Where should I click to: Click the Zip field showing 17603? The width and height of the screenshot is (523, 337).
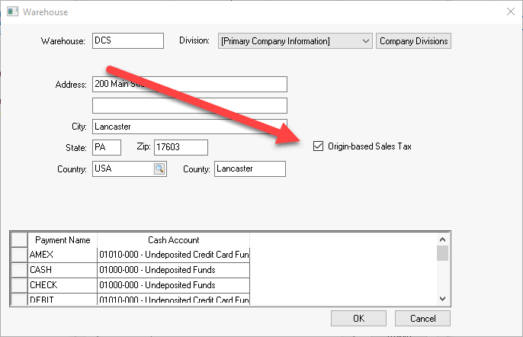180,146
